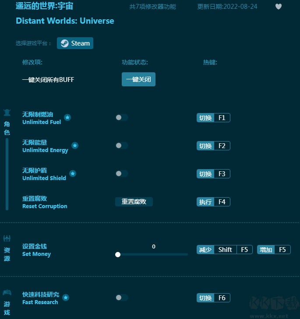Screen dimensions: 300x319
Task: Choose the Steam platform button
Action: (75, 43)
